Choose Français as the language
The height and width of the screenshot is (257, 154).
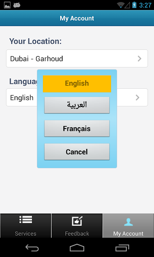pyautogui.click(x=77, y=128)
